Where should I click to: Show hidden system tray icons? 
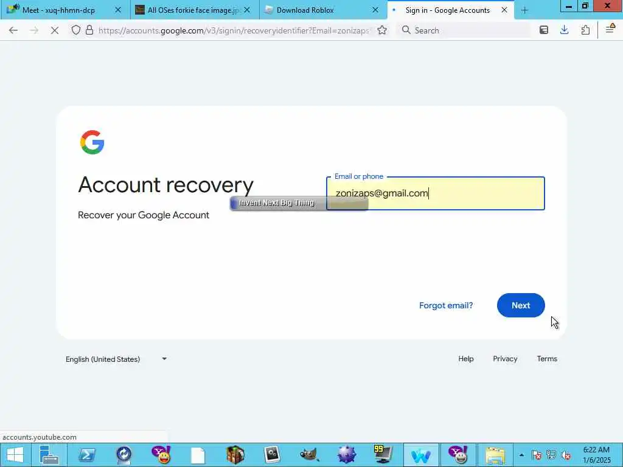(521, 455)
